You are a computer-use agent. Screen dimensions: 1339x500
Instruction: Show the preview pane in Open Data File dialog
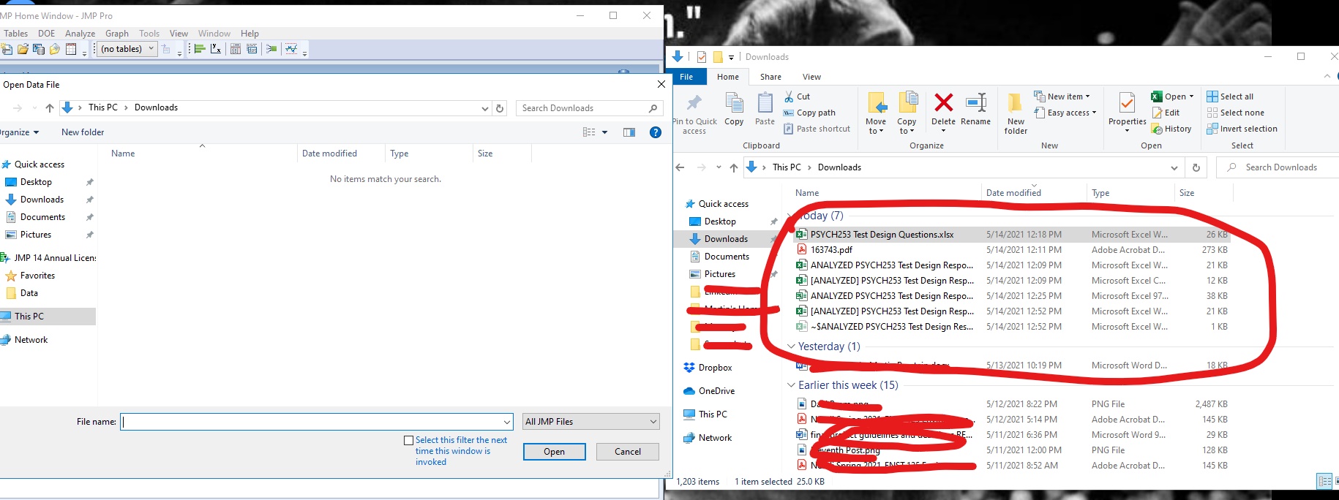click(x=629, y=132)
